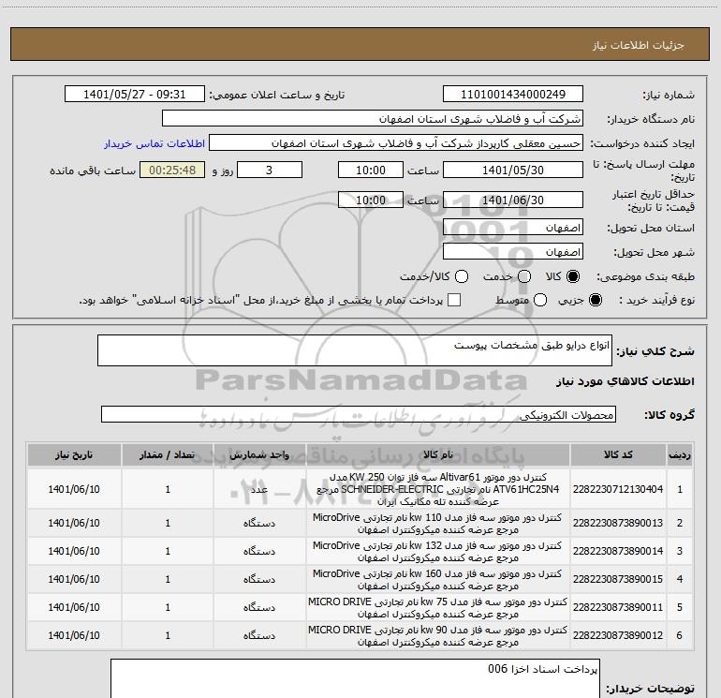Click the اطلاعات کالاهای مورد نیاز section heading
The width and height of the screenshot is (721, 698).
point(625,381)
